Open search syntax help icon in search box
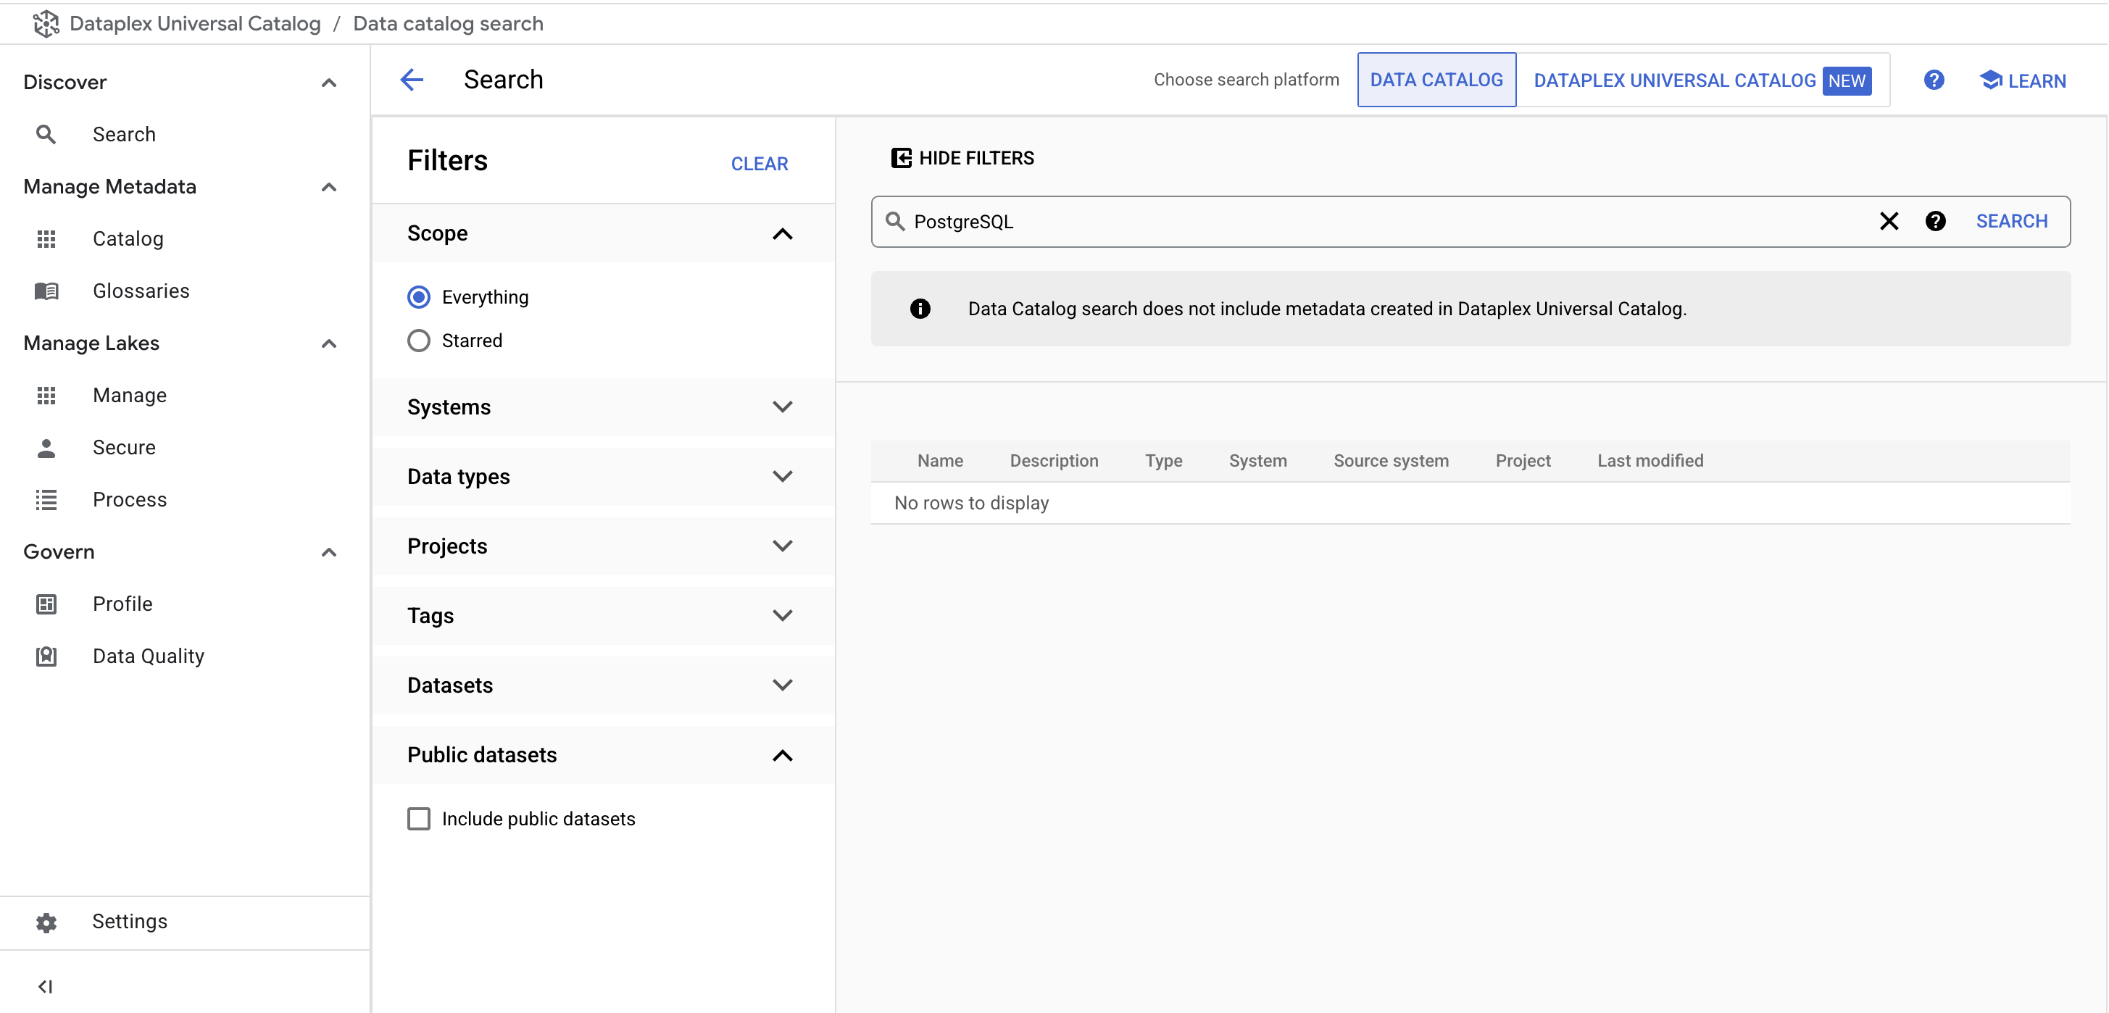The height and width of the screenshot is (1013, 2109). [x=1936, y=221]
